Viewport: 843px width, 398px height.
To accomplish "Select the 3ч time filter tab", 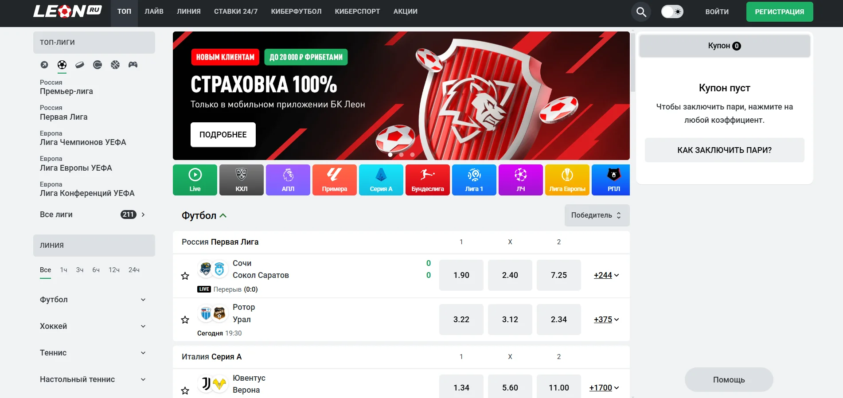I will [80, 270].
